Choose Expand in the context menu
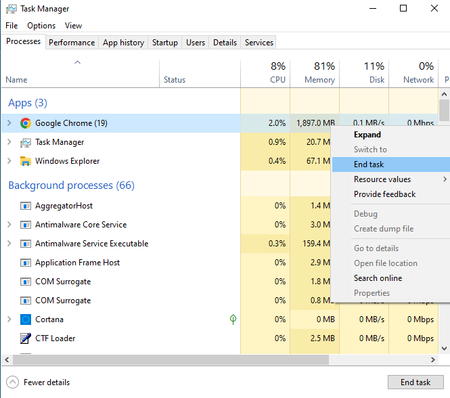This screenshot has width=450, height=398. tap(391, 135)
